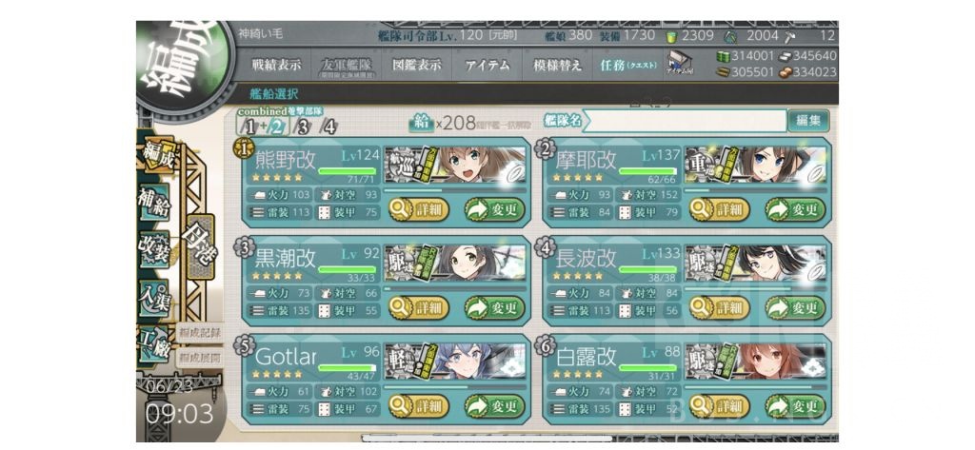Open the 戦績表示 records menu

click(276, 65)
